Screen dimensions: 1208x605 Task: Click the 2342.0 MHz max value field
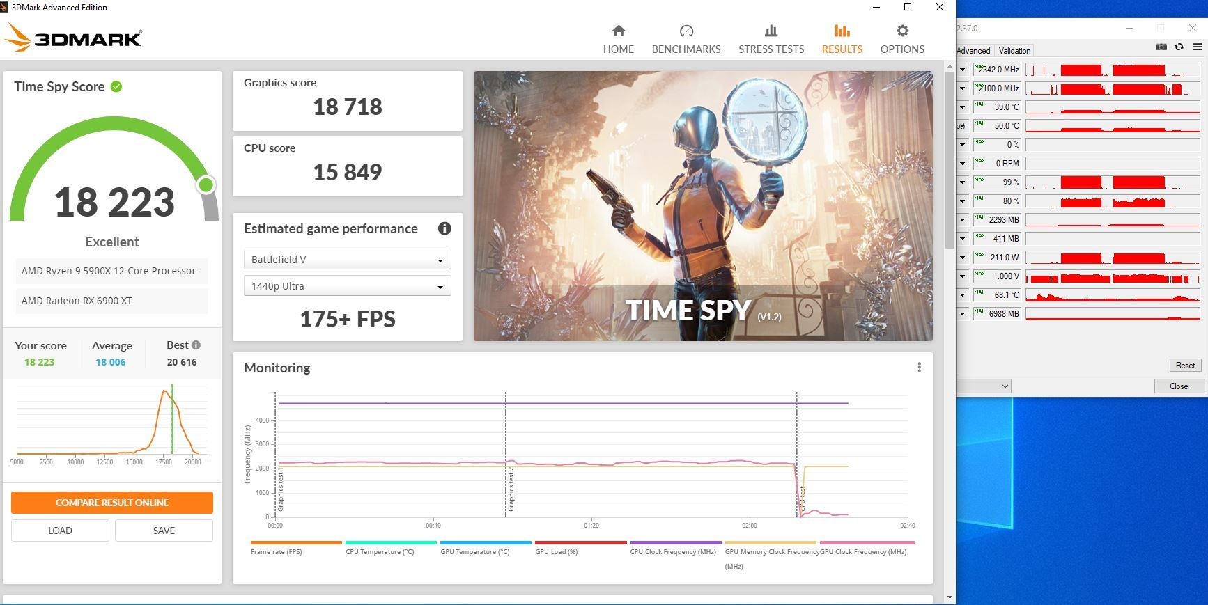click(997, 70)
